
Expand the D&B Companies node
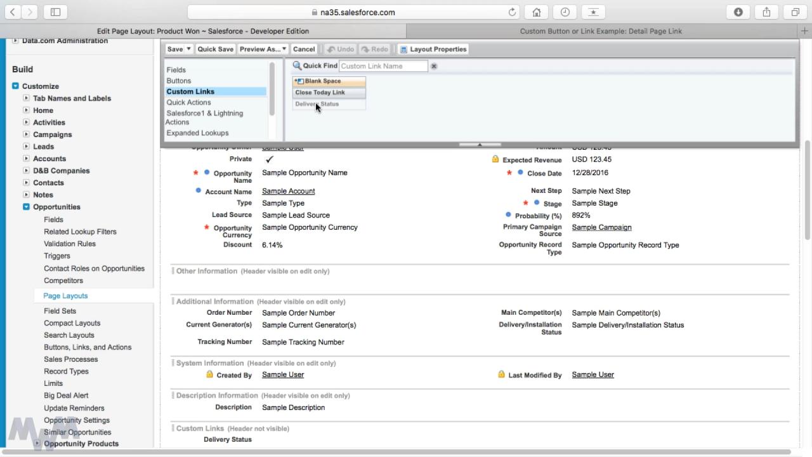26,170
